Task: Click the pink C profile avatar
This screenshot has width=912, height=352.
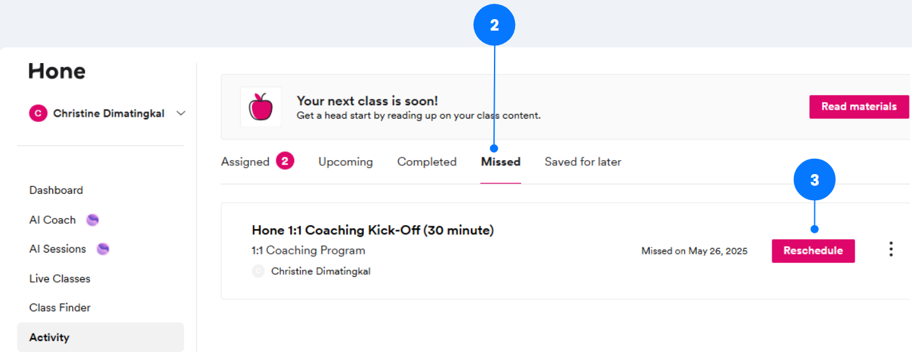Action: (38, 114)
